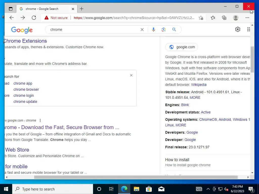
Task: Dismiss the related searches box
Action: point(131,75)
